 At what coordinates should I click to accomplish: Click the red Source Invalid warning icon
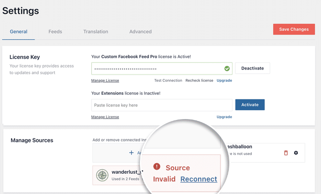coord(157,166)
